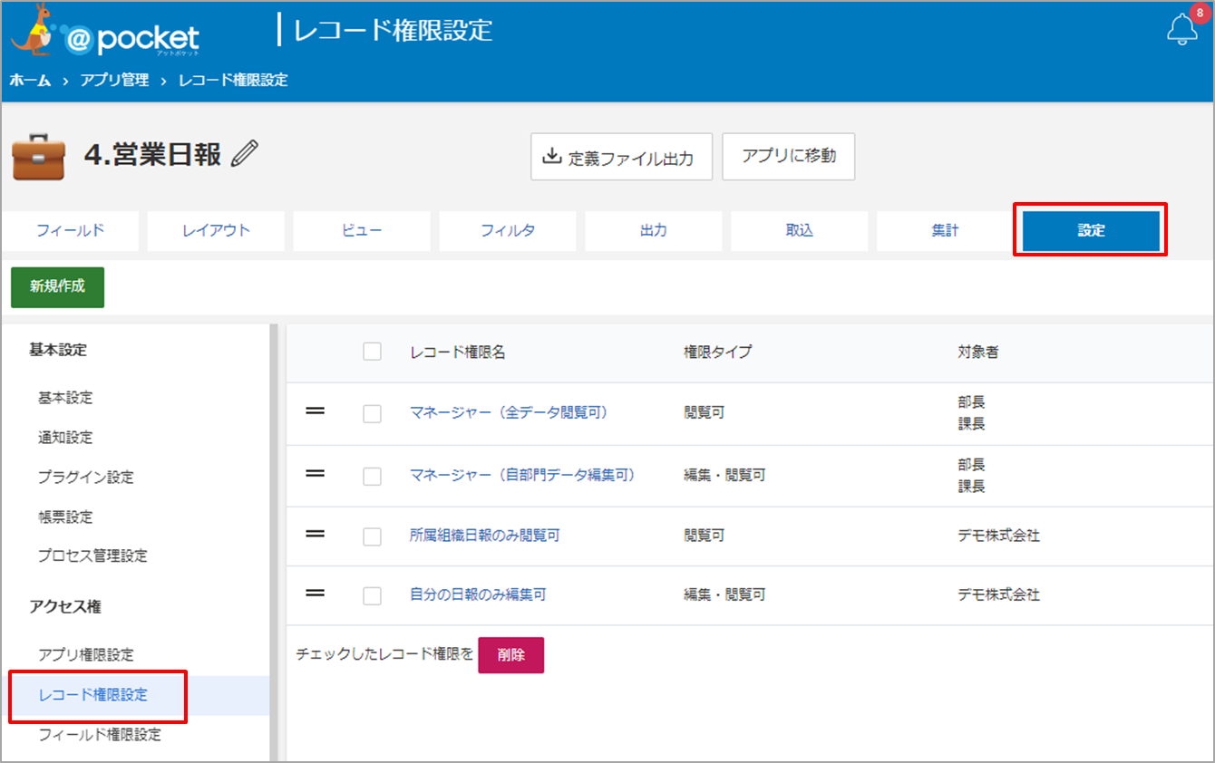Screen dimensions: 1215x763
Task: Click the アプリに移動 button
Action: pos(789,156)
